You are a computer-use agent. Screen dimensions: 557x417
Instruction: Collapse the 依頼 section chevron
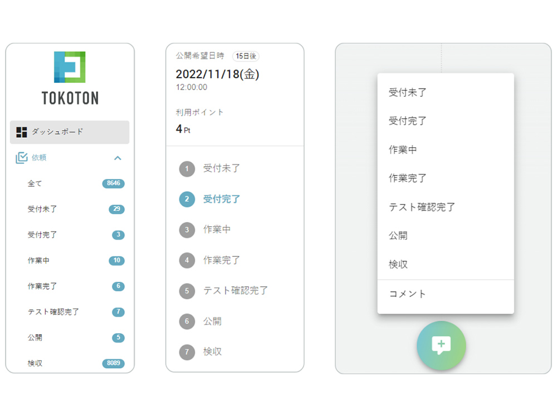click(118, 158)
